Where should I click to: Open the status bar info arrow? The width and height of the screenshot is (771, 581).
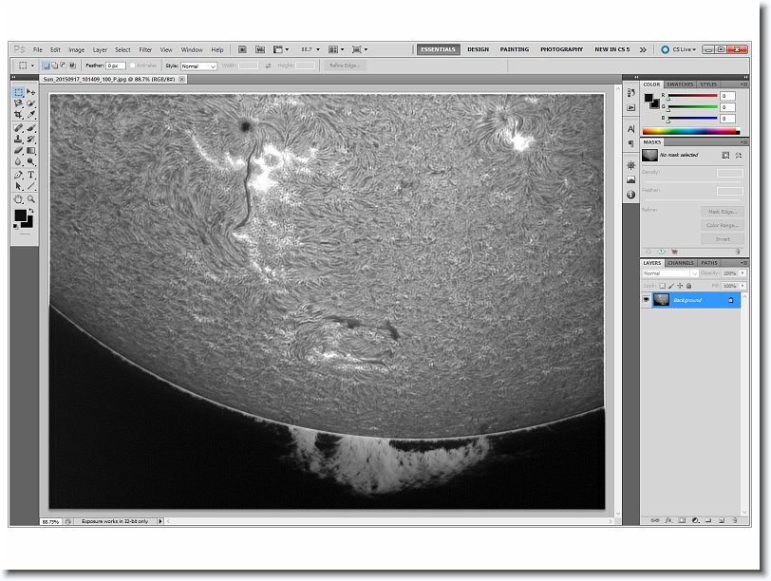160,521
